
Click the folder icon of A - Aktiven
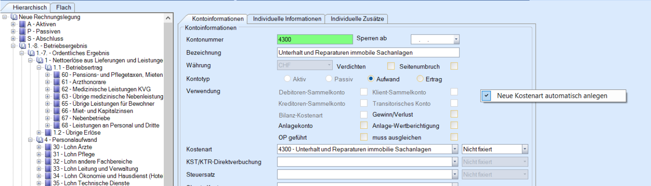pos(23,24)
